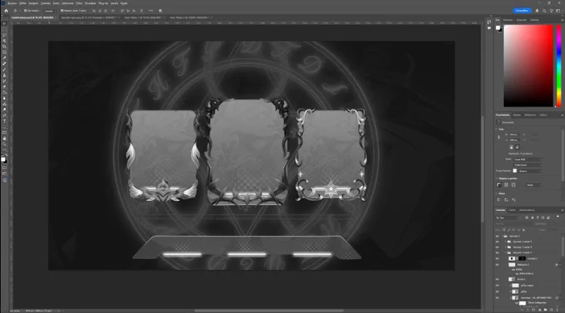Toggle Auto-select checkbox in options bar
The width and height of the screenshot is (565, 313).
pos(25,11)
